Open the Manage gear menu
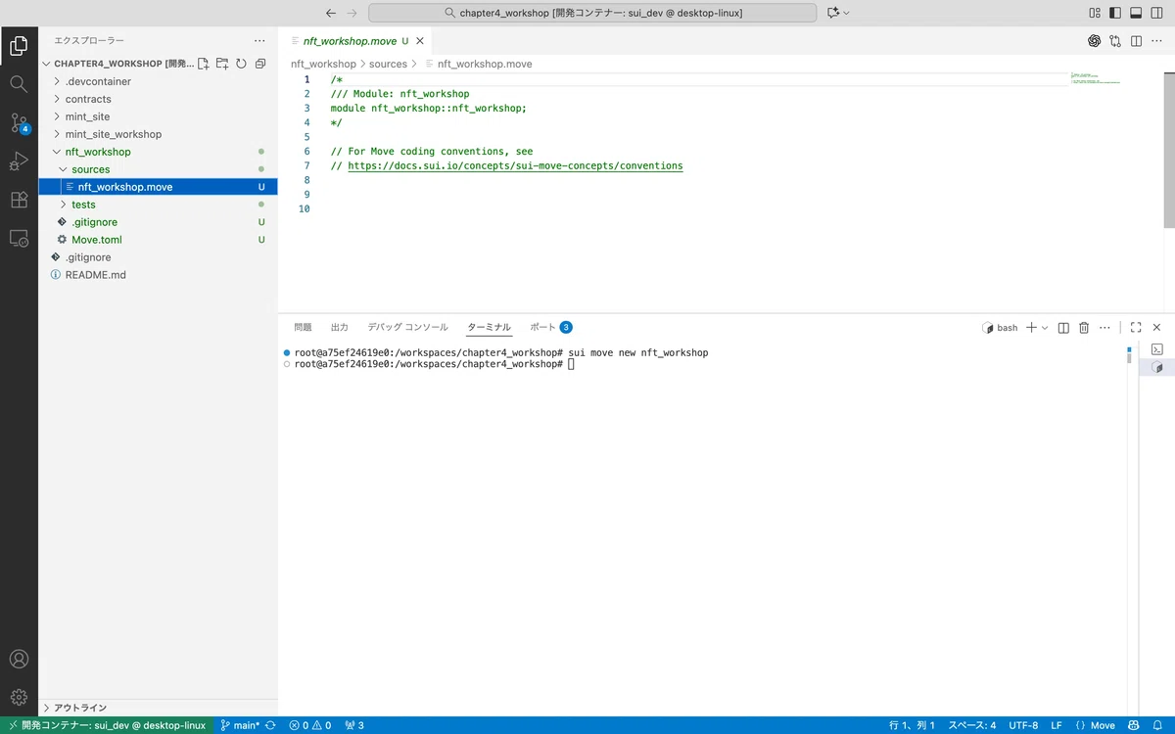 coord(19,697)
